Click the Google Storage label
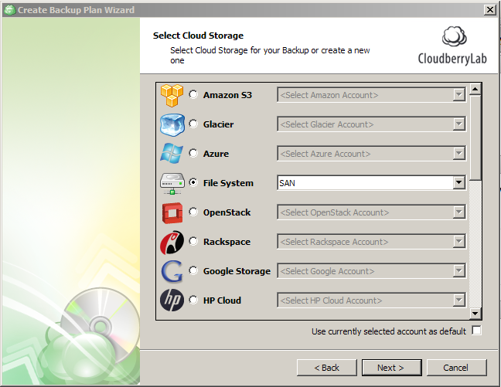Screen dimensions: 501x387 [237, 271]
